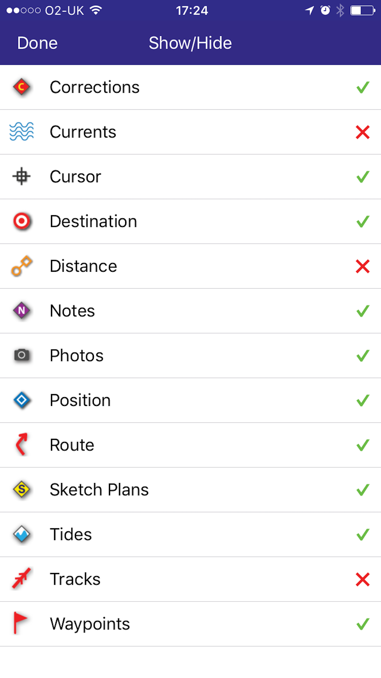Select the Tracks row label
Screen dimensions: 381x678
(75, 579)
